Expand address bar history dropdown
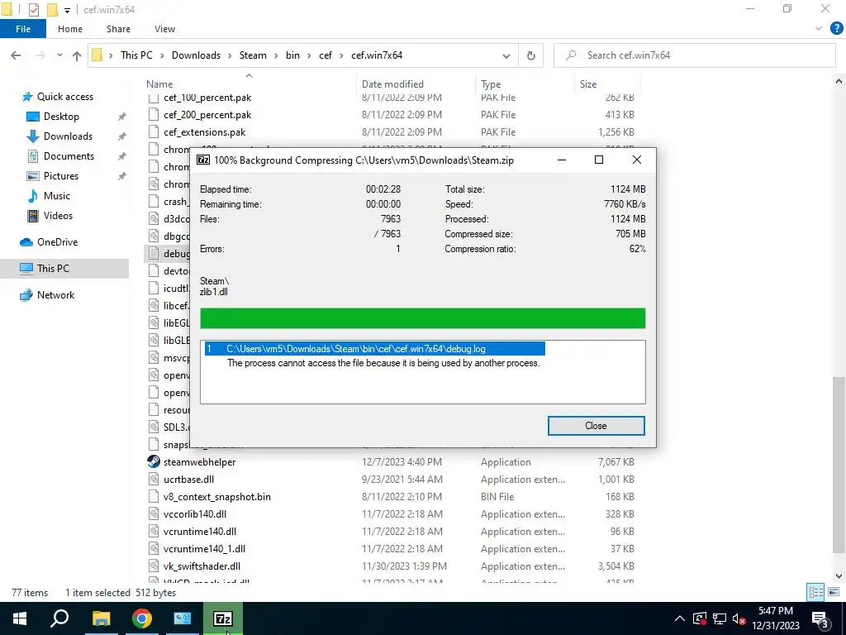Image resolution: width=846 pixels, height=635 pixels. pyautogui.click(x=506, y=55)
